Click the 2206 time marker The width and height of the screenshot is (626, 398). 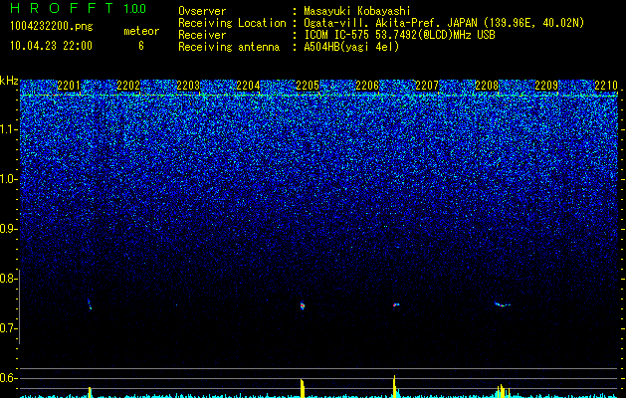pyautogui.click(x=367, y=86)
